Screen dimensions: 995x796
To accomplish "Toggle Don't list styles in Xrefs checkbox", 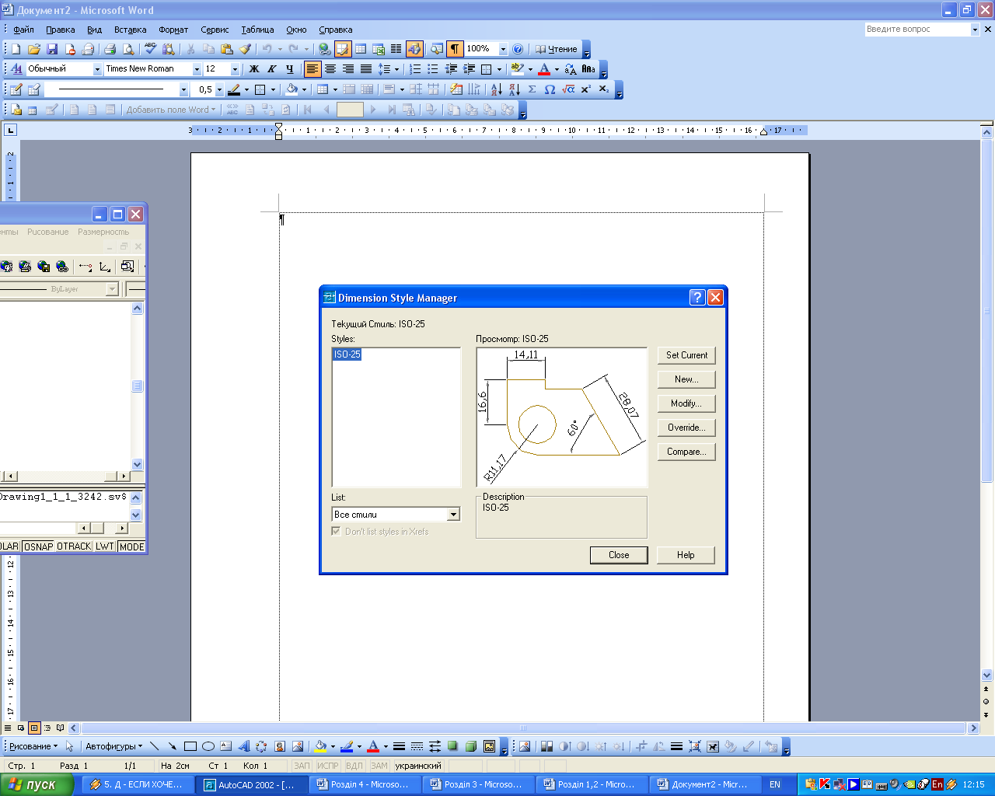I will point(336,532).
